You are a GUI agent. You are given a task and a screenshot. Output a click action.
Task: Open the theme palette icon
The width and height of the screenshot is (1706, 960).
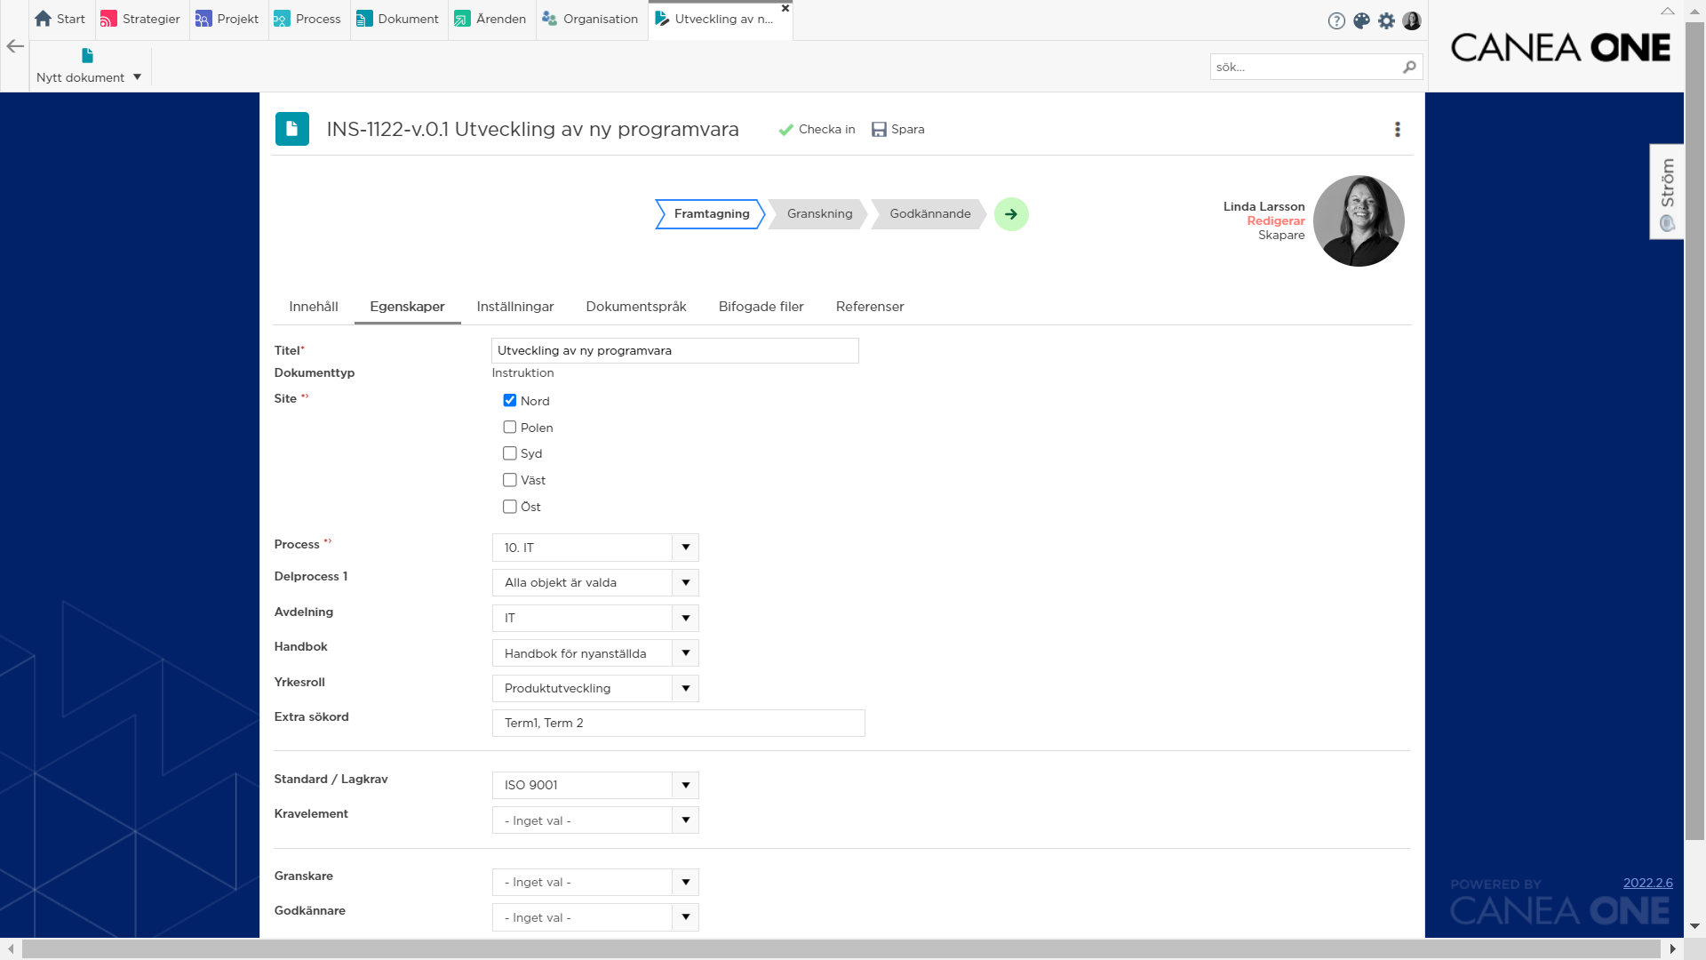1361,20
